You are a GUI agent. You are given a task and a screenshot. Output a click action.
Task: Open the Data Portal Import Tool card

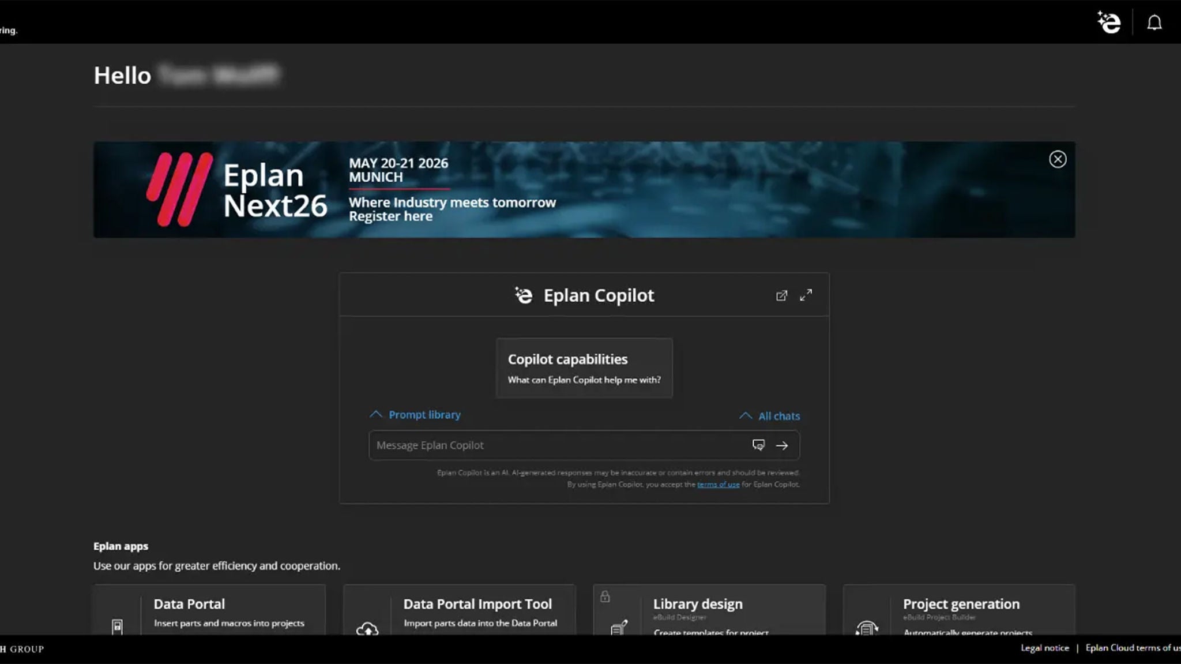(460, 610)
